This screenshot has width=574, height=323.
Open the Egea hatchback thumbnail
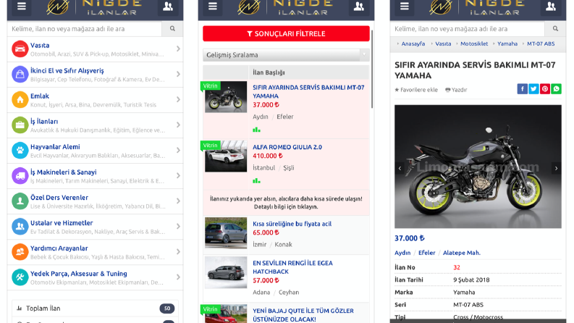(x=226, y=272)
